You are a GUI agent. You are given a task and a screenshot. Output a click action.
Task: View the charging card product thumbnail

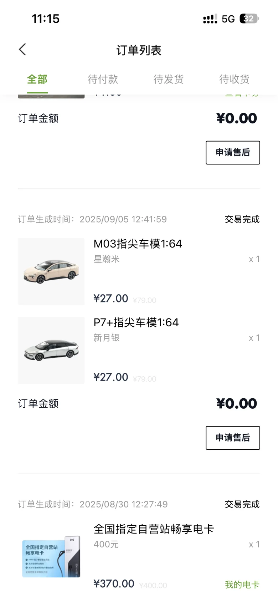51,556
